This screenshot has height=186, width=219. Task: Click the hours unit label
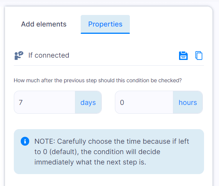(x=188, y=102)
